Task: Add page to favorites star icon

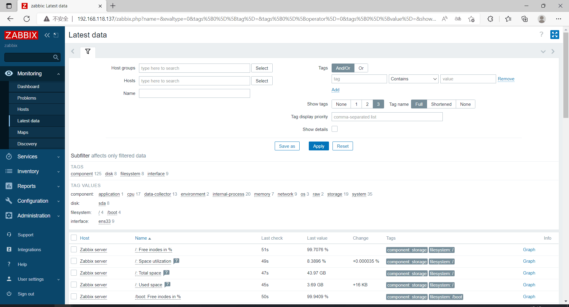Action: click(471, 19)
